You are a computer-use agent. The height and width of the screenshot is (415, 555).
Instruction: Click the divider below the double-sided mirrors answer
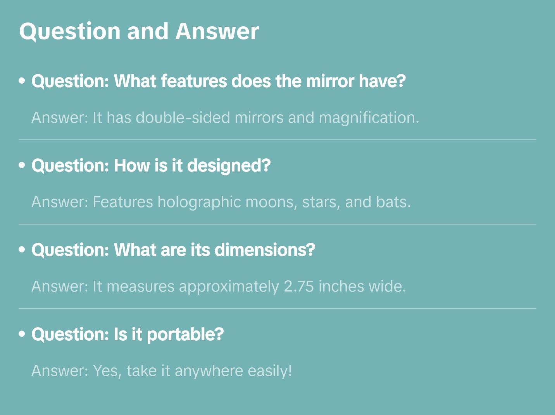pos(277,140)
